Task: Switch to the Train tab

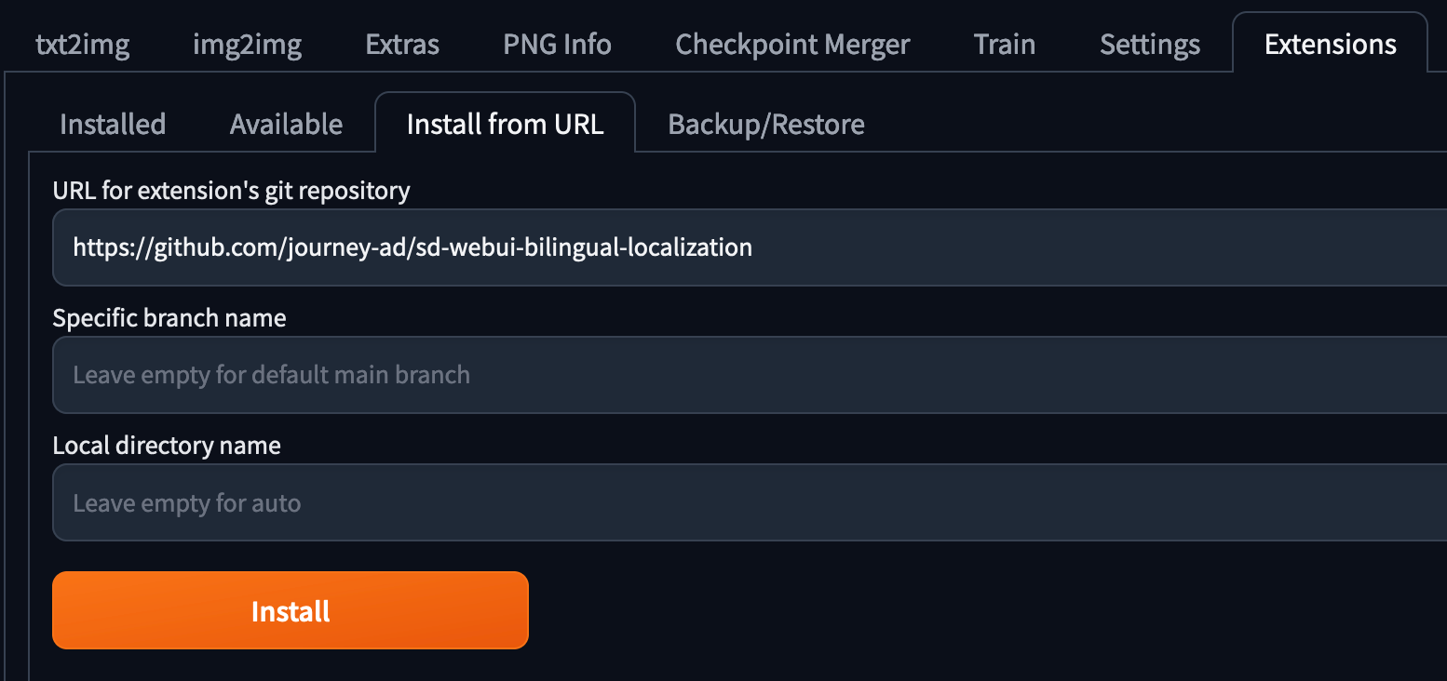Action: (1004, 45)
